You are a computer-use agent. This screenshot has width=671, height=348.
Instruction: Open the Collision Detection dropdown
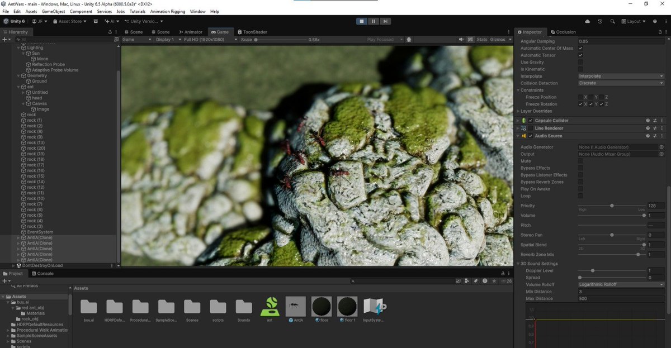tap(621, 83)
